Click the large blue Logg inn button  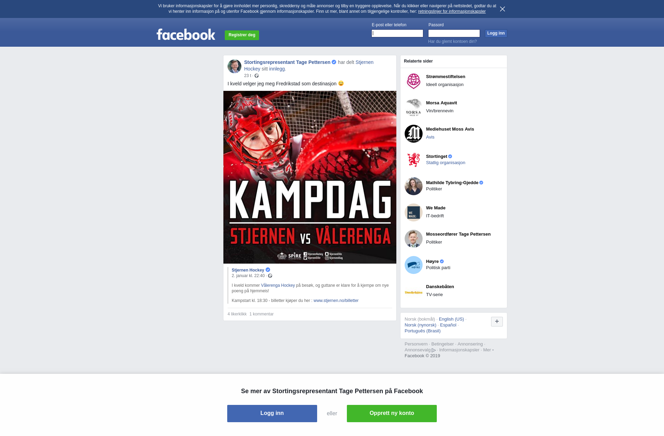click(x=272, y=414)
